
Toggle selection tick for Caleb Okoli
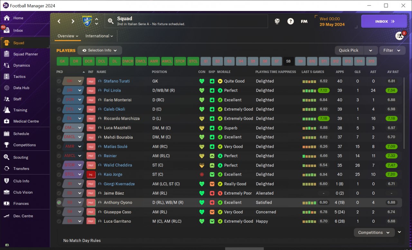click(x=59, y=109)
